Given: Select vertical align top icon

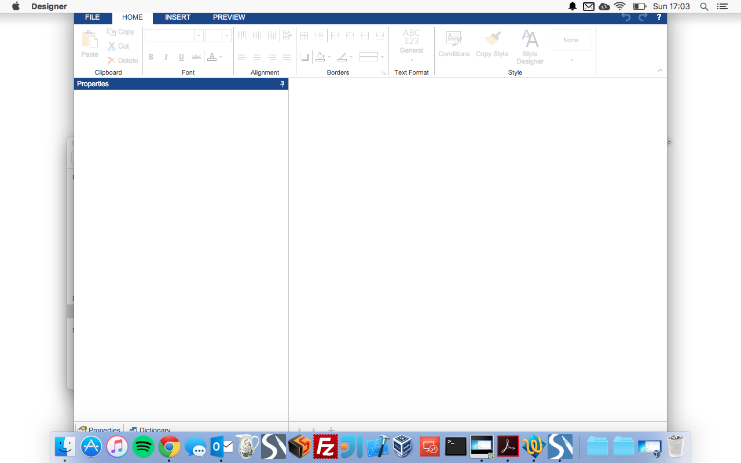Looking at the screenshot, I should tap(242, 35).
